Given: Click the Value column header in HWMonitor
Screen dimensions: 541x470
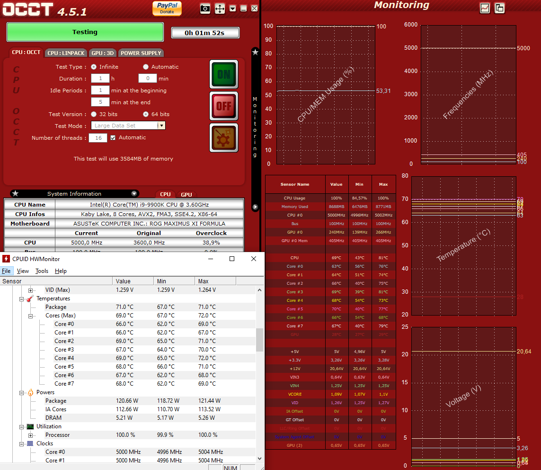Looking at the screenshot, I should pyautogui.click(x=133, y=281).
